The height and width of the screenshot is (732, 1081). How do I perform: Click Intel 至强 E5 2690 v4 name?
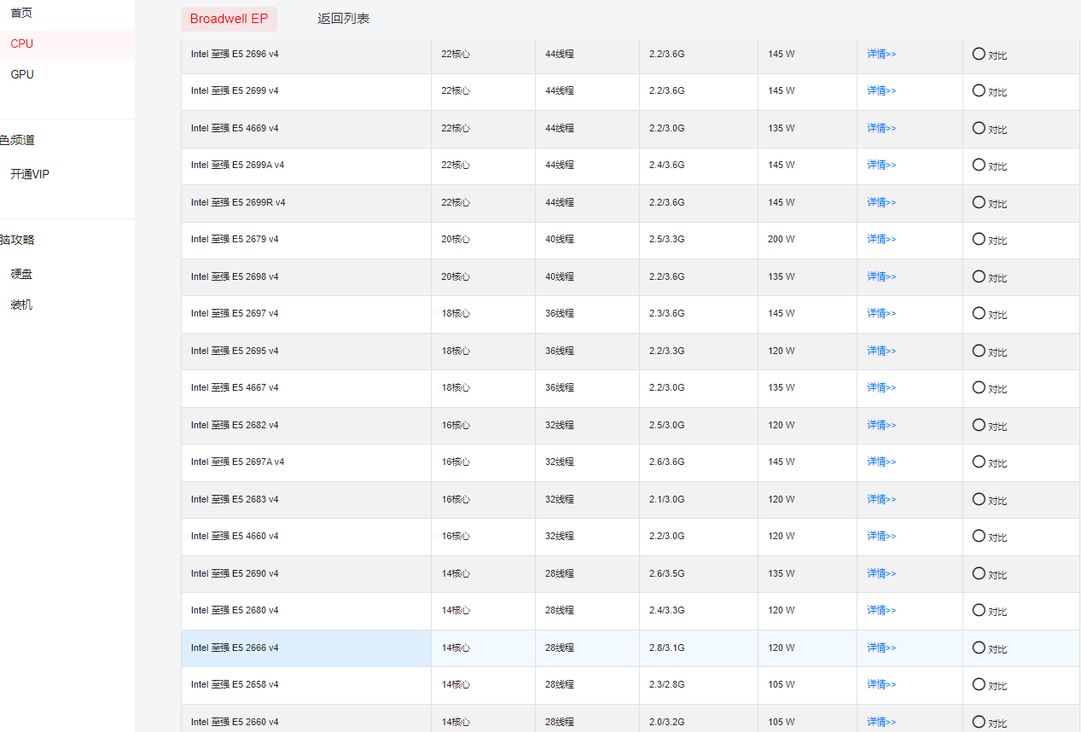pyautogui.click(x=235, y=573)
